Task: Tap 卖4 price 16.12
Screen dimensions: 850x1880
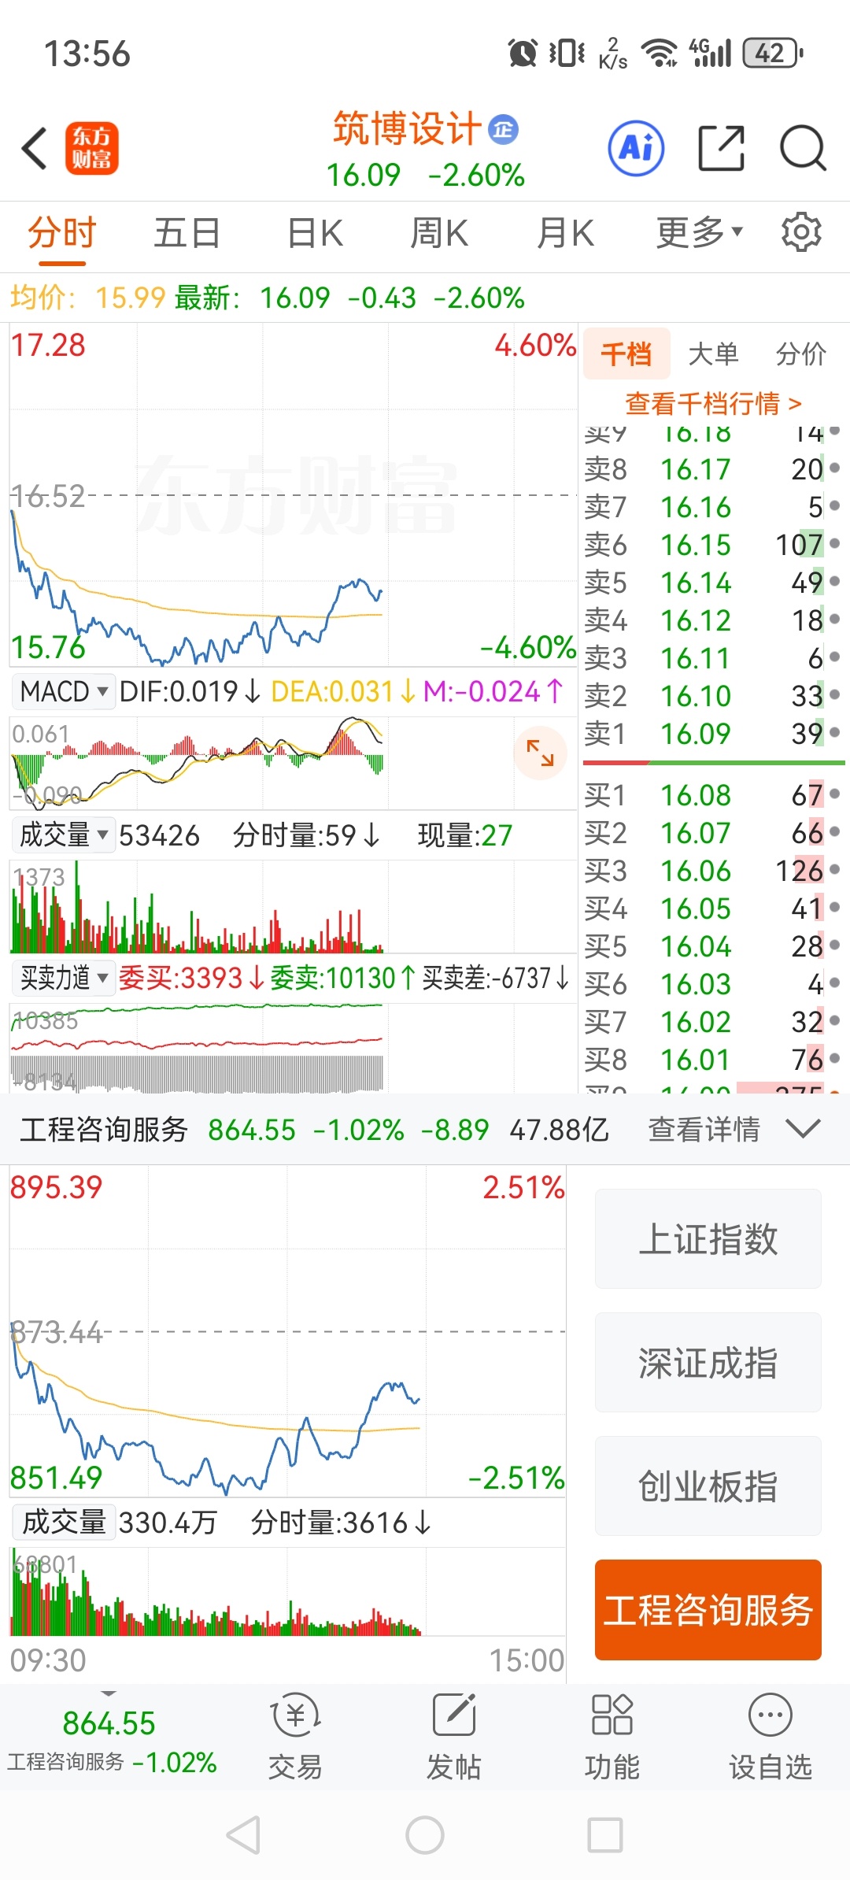Action: (696, 620)
